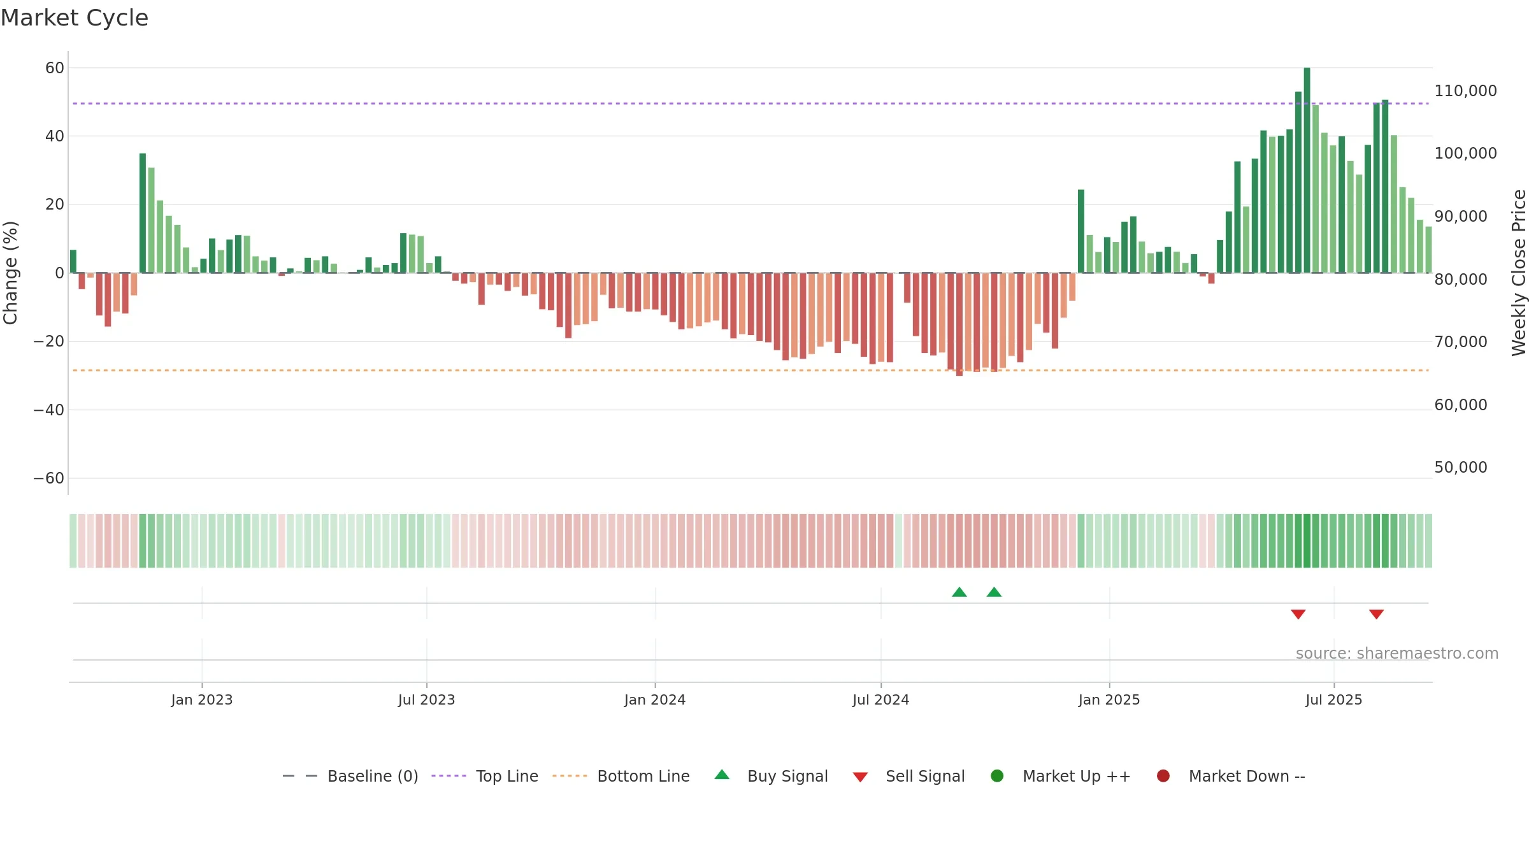Click the −40 label on the change axis
The height and width of the screenshot is (860, 1529).
click(x=49, y=410)
